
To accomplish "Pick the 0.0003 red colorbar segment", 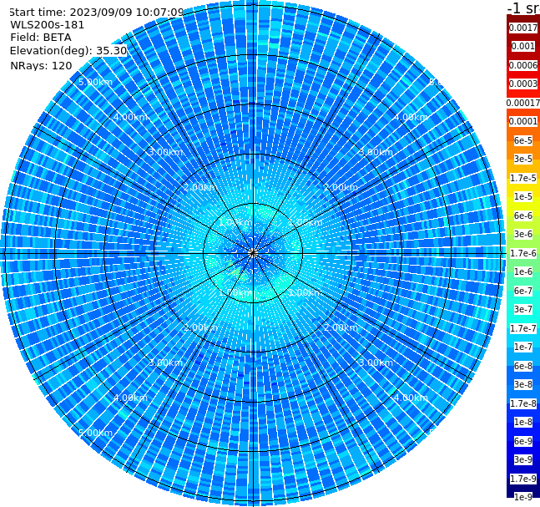I will 523,84.
